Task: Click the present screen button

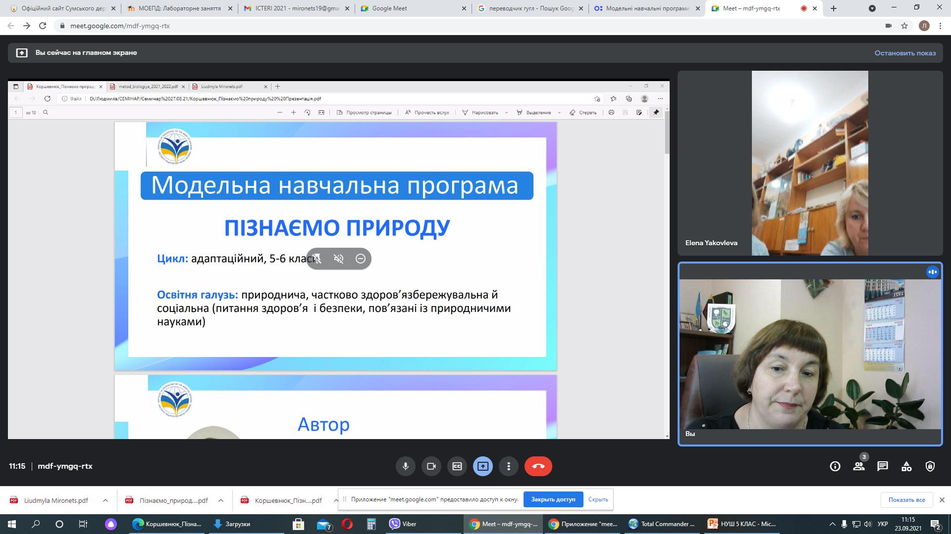Action: point(482,466)
